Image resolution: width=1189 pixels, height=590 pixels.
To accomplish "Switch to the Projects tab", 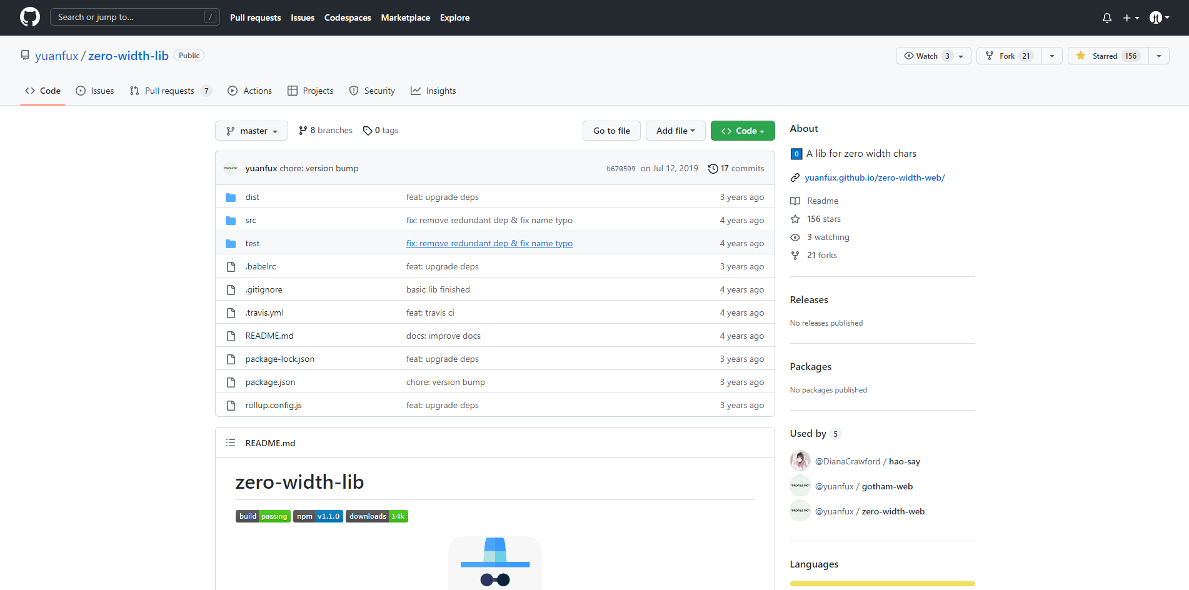I will pos(311,91).
